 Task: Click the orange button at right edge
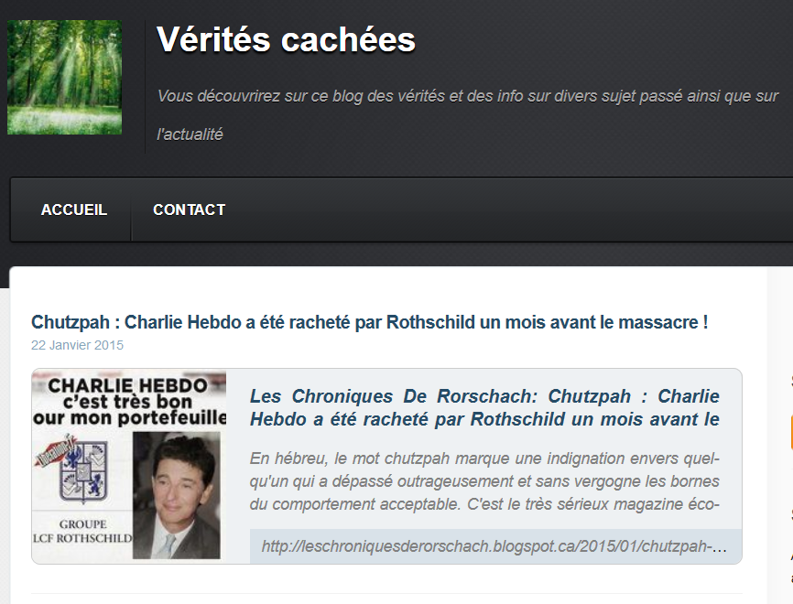tap(791, 432)
